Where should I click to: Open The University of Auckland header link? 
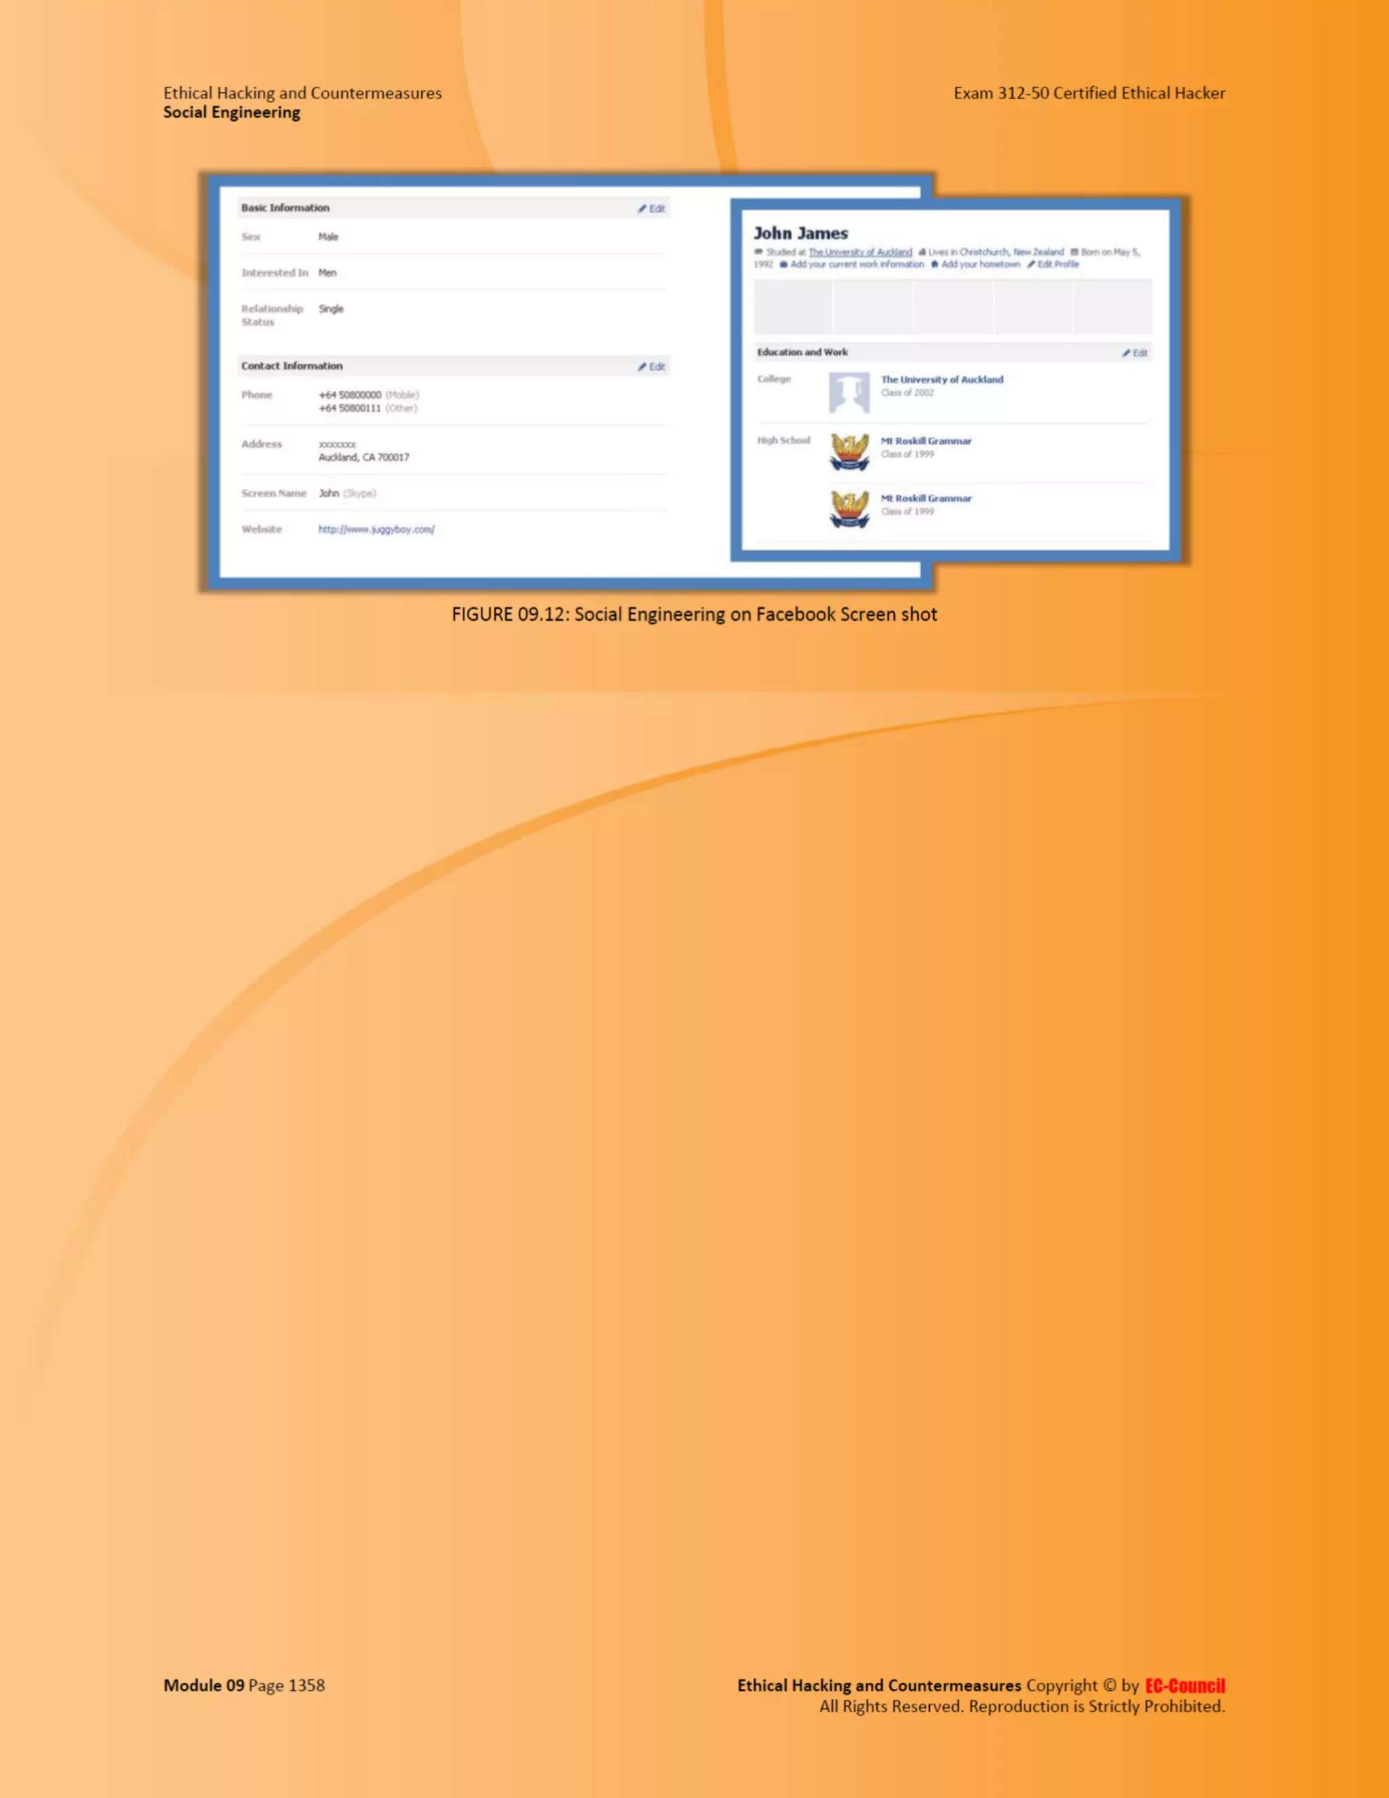[860, 252]
